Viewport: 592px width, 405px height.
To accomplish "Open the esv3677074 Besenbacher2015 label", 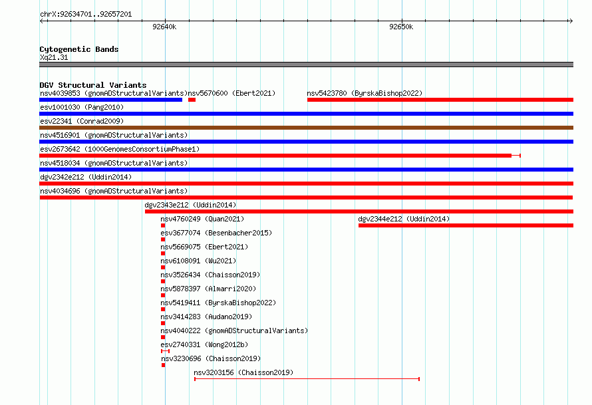I will [x=216, y=233].
